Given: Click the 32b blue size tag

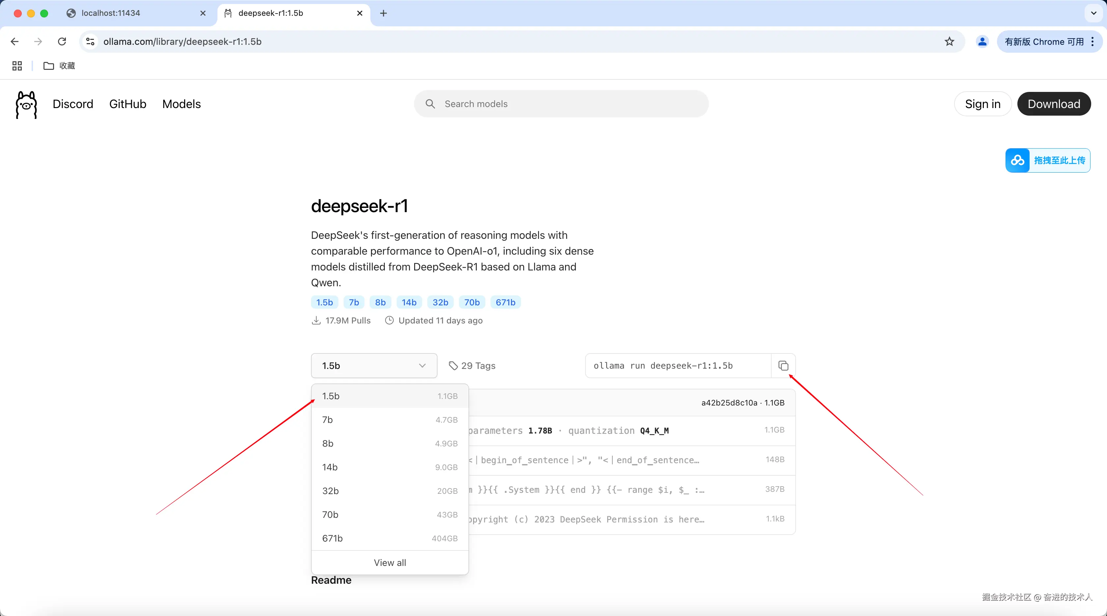Looking at the screenshot, I should click(440, 302).
